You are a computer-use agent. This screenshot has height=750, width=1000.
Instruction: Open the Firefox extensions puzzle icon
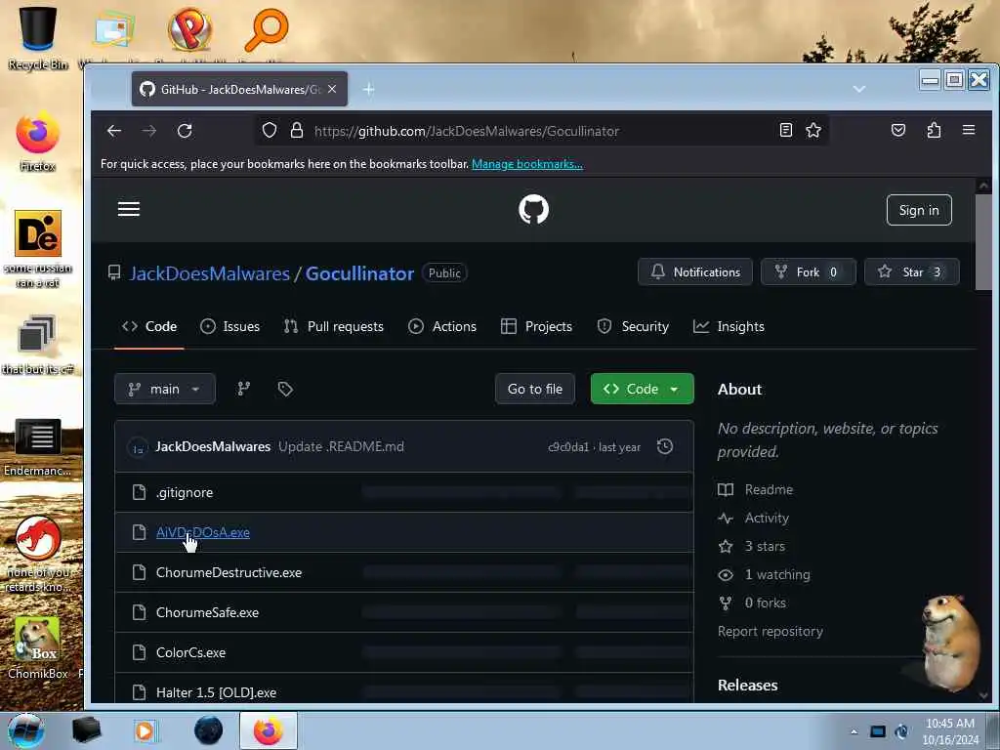pyautogui.click(x=934, y=130)
